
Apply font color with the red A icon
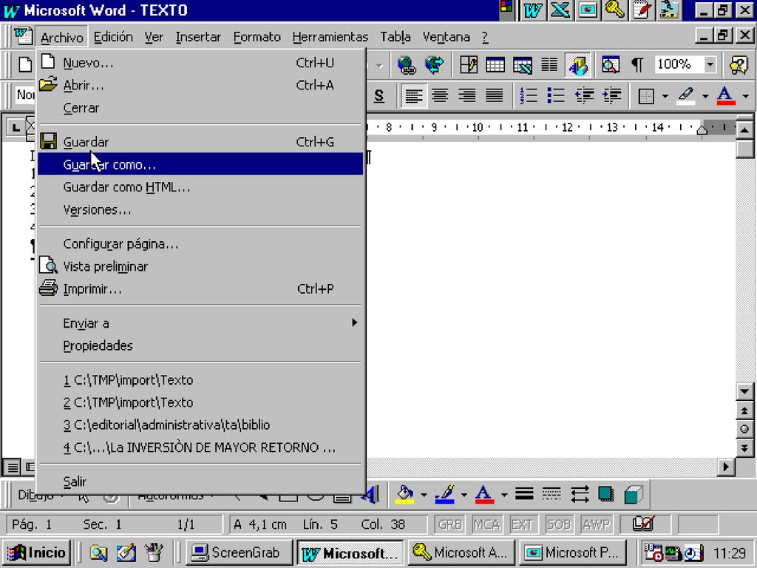coord(726,95)
